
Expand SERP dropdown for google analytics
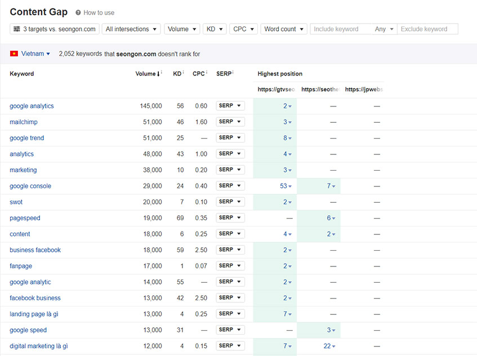(x=230, y=105)
